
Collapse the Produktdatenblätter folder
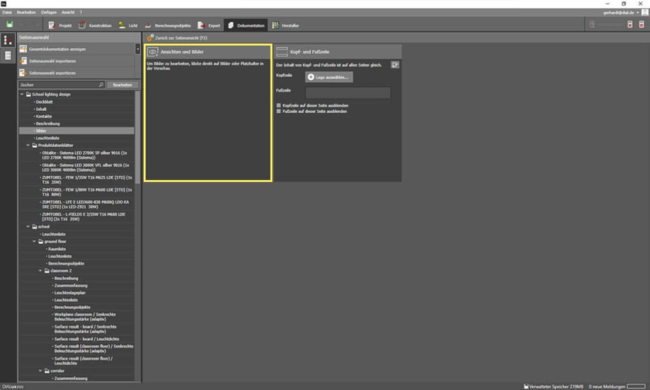point(28,145)
